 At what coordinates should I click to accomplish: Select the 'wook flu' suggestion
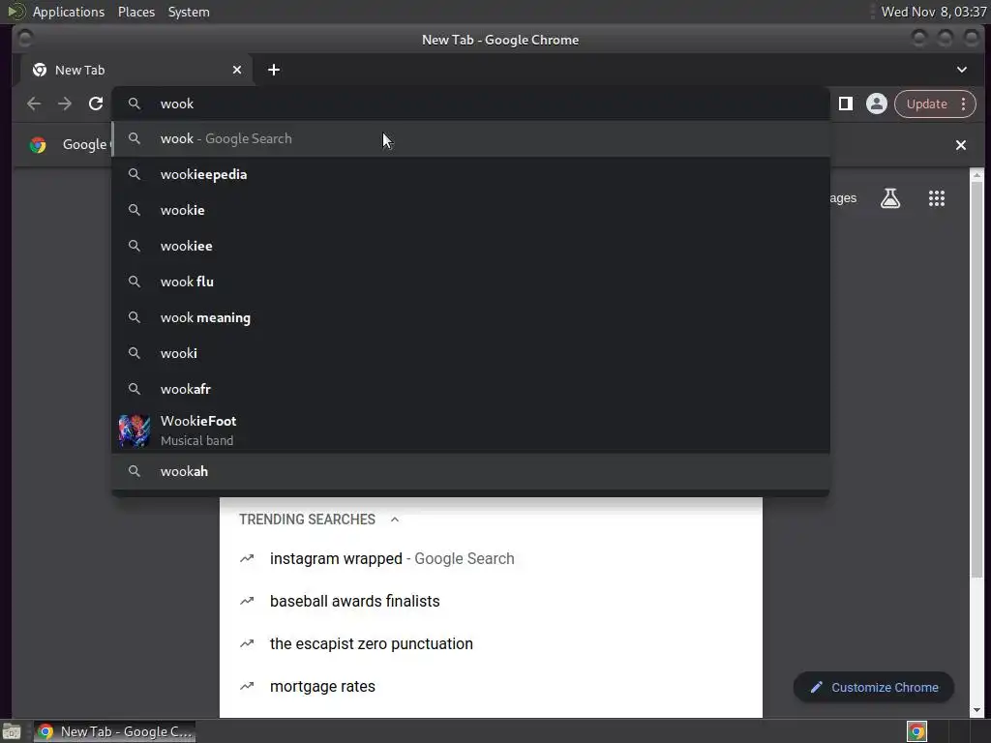coord(471,282)
